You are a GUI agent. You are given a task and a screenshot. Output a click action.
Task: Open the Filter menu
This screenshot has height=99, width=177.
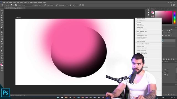tap(25, 2)
